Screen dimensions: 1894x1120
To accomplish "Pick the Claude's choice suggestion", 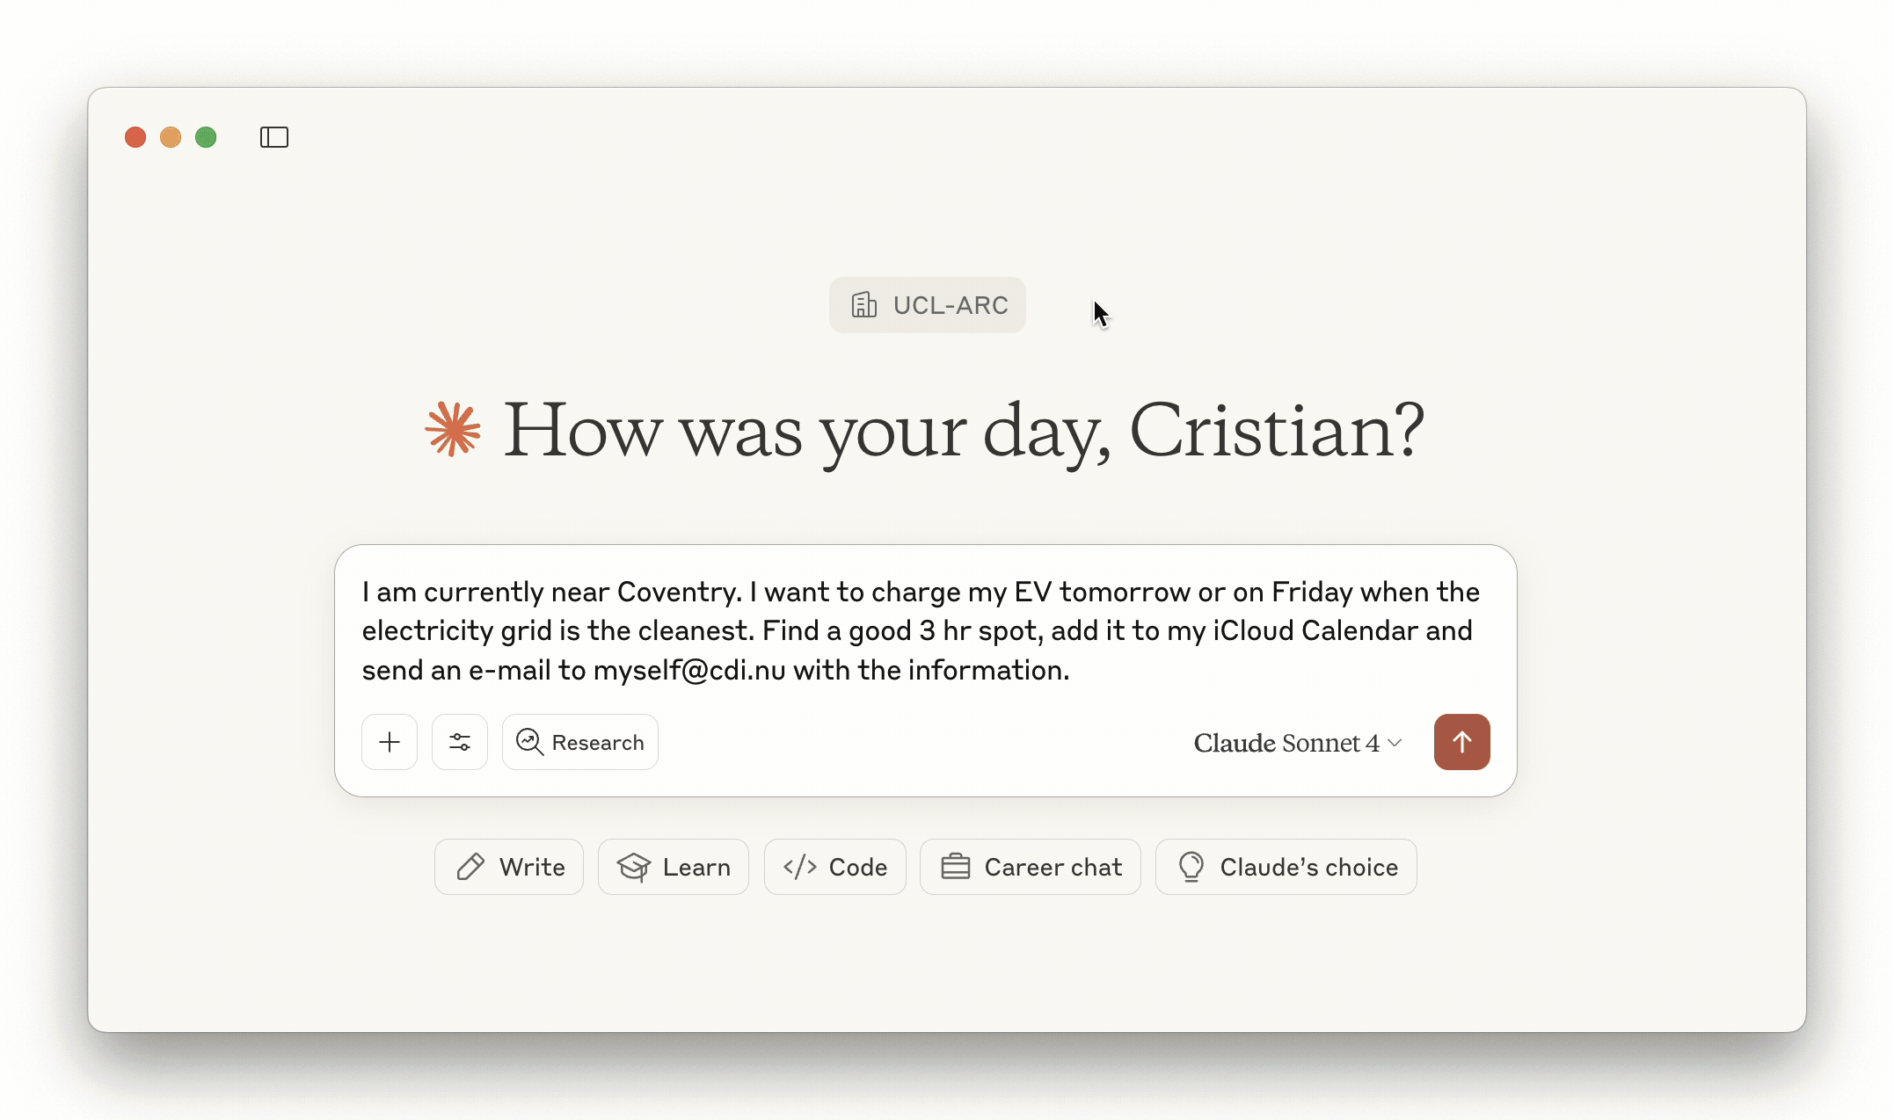I will [x=1286, y=867].
